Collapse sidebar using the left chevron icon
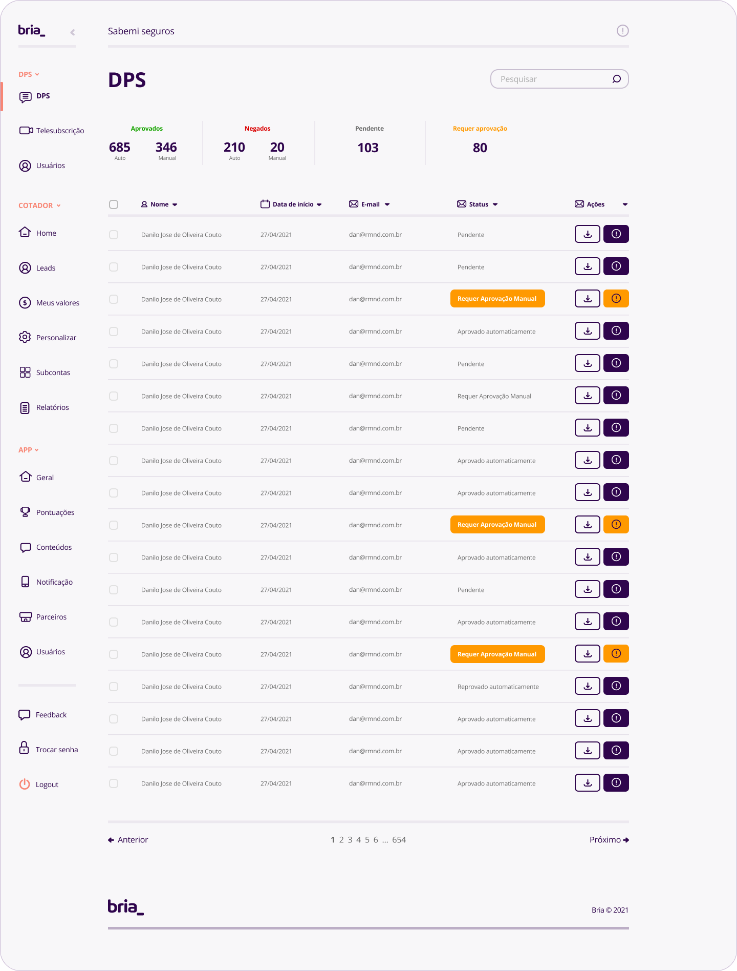Screen dimensions: 737x971 (x=73, y=32)
